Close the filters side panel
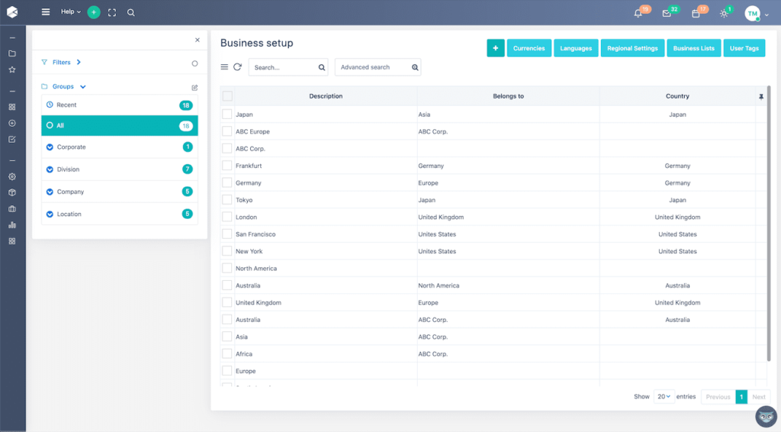 click(x=198, y=40)
